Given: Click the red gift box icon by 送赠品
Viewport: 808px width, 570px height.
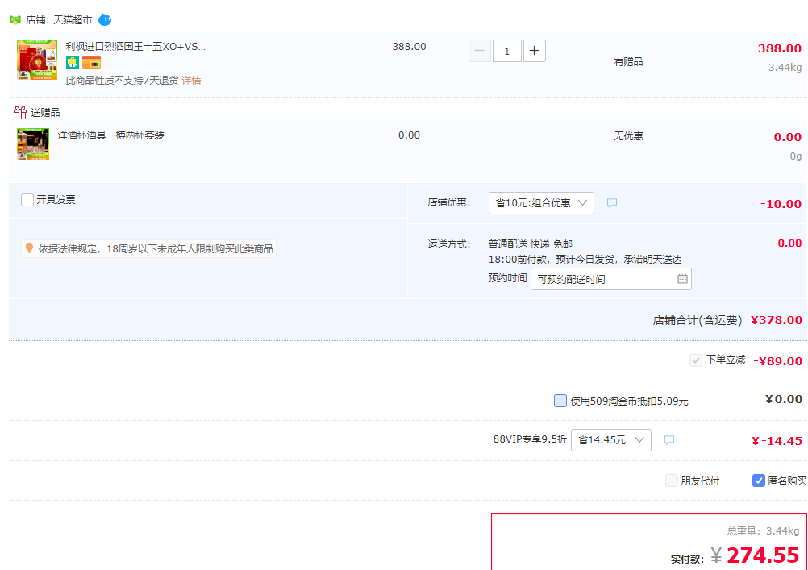Looking at the screenshot, I should pos(20,112).
